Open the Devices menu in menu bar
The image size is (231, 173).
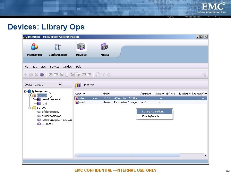point(55,67)
